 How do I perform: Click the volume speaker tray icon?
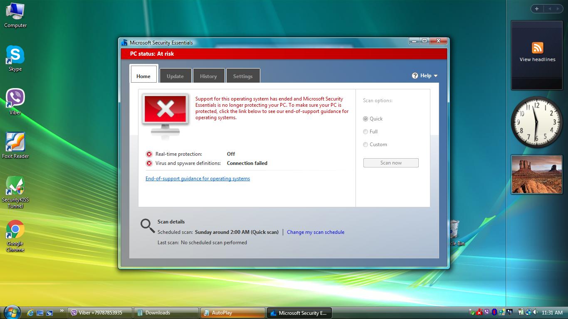click(x=536, y=312)
